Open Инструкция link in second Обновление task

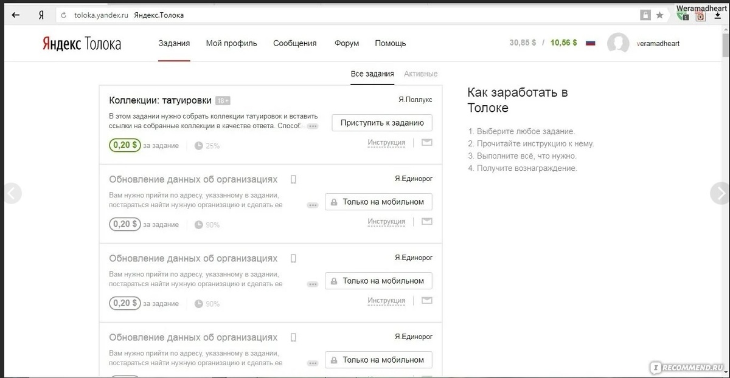pyautogui.click(x=386, y=301)
